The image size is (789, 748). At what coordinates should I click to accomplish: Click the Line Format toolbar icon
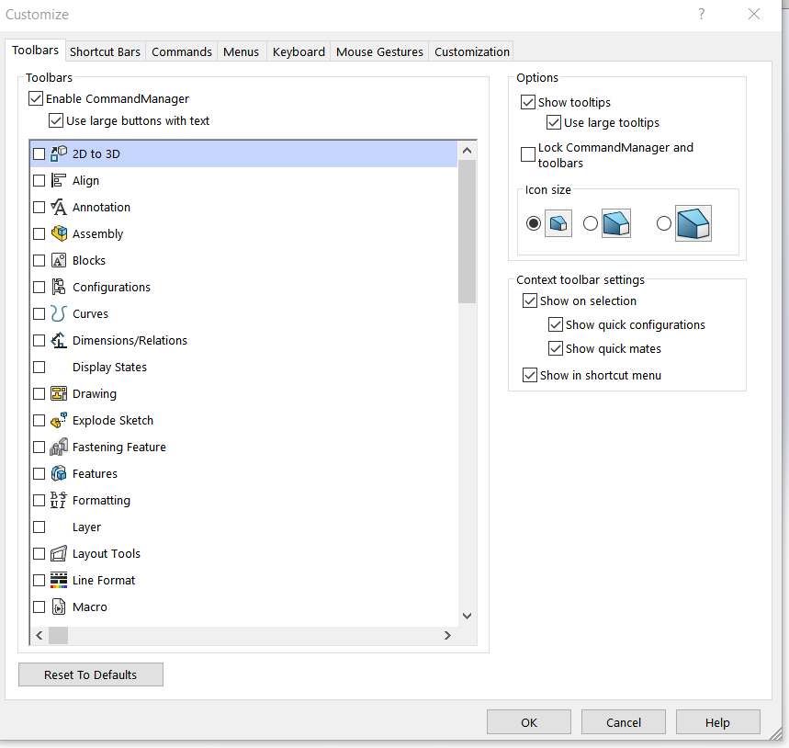[59, 581]
